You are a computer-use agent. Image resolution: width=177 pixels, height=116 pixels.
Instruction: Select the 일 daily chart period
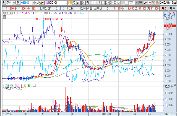coord(70,3)
